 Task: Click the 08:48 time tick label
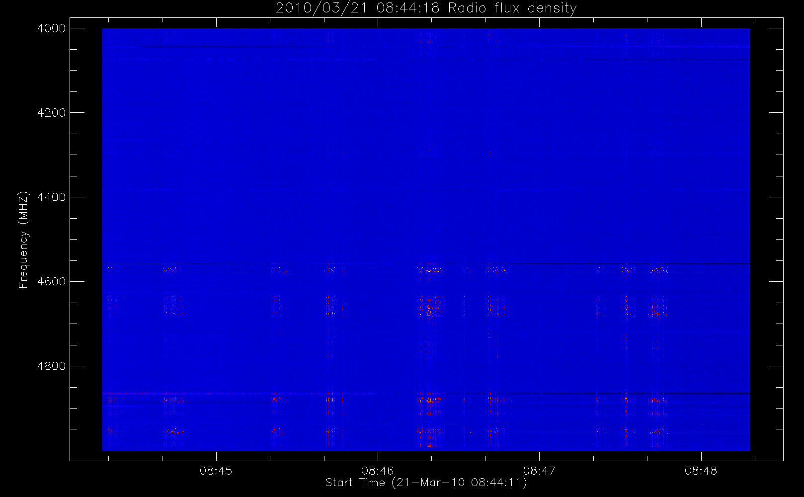click(701, 471)
